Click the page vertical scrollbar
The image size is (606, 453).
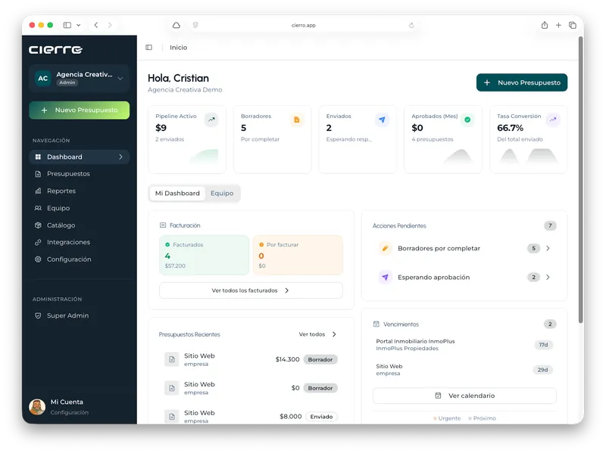click(580, 180)
